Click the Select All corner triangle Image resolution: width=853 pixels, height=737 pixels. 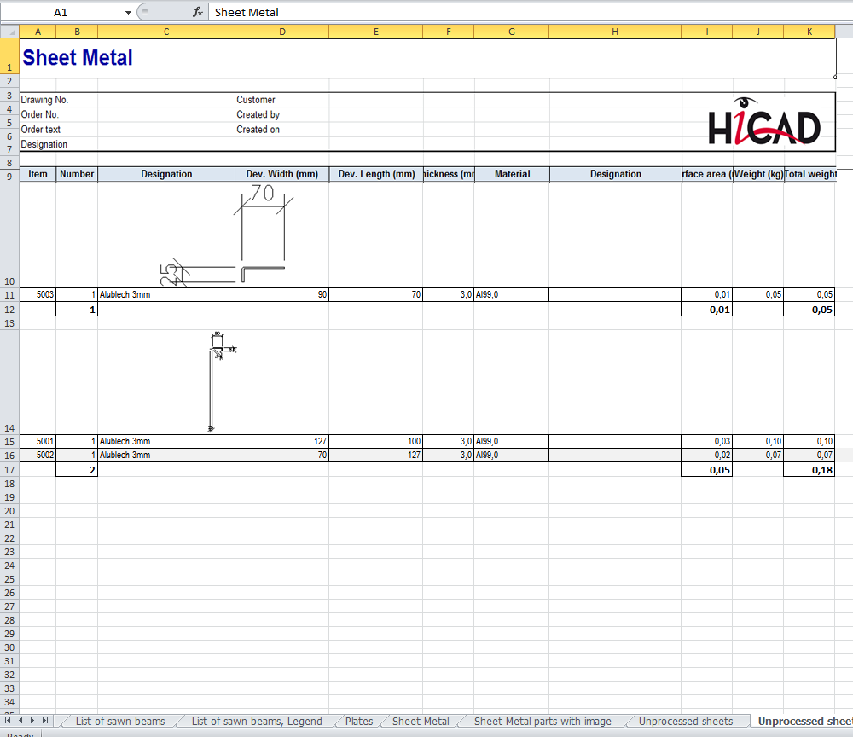point(9,32)
